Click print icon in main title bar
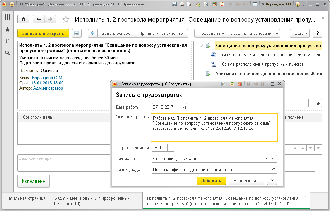 (182, 4)
